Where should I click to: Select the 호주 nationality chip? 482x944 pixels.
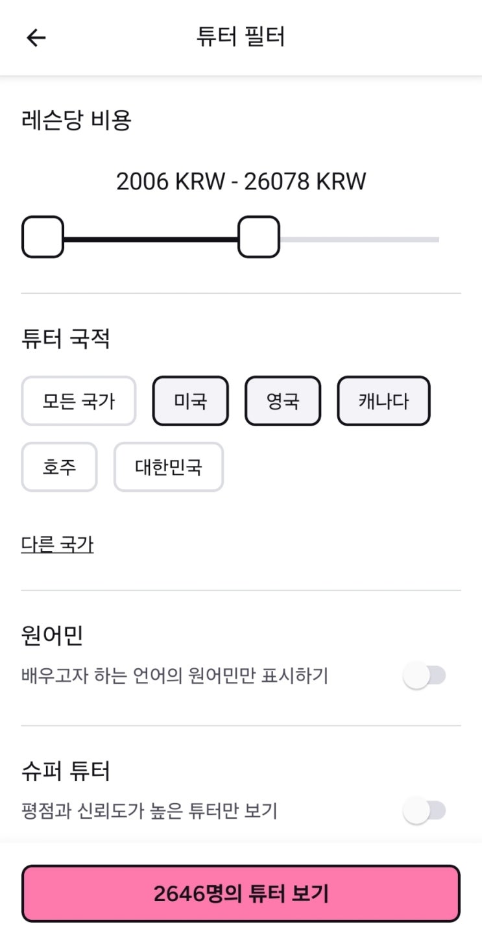(59, 467)
